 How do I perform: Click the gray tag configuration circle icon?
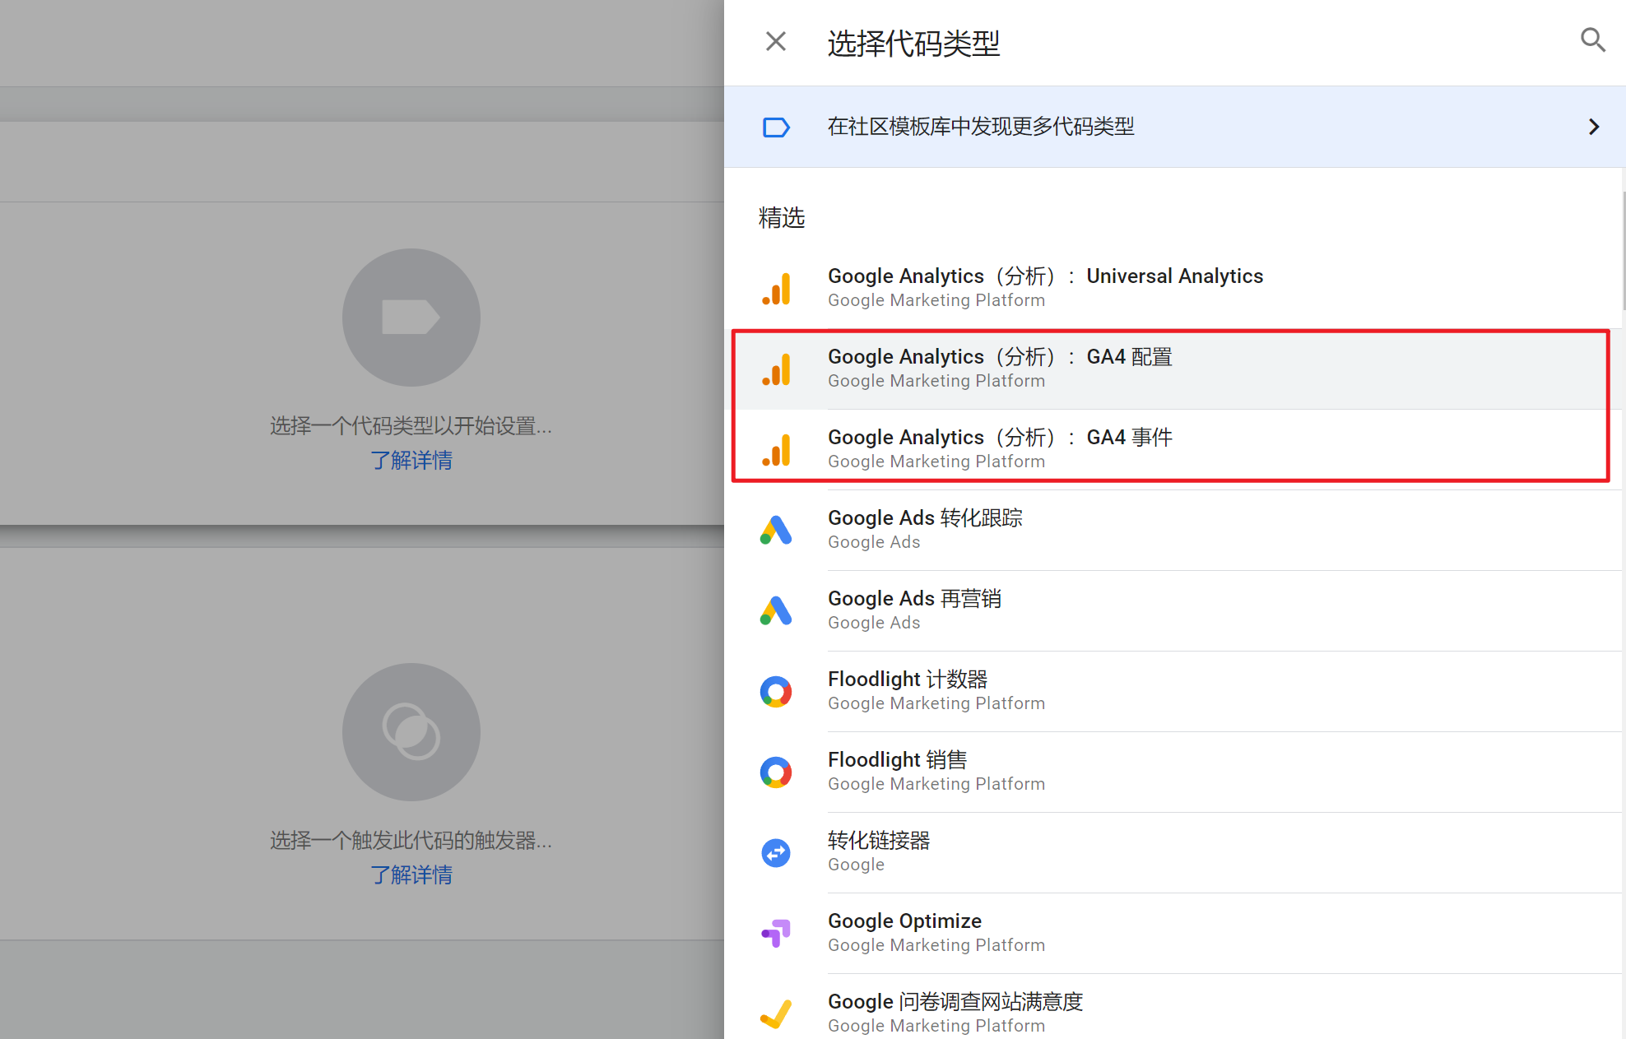[411, 318]
